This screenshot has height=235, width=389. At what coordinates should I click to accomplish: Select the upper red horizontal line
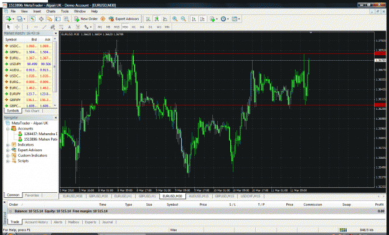pyautogui.click(x=217, y=53)
